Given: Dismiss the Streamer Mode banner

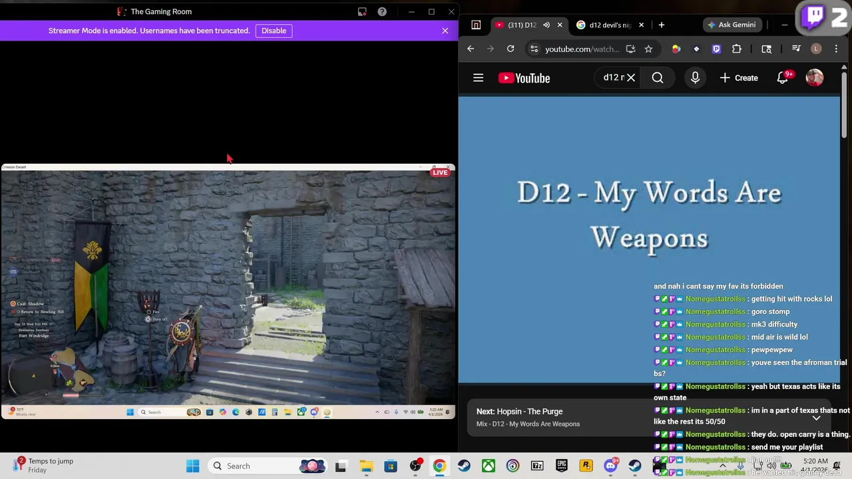Looking at the screenshot, I should click(x=445, y=31).
